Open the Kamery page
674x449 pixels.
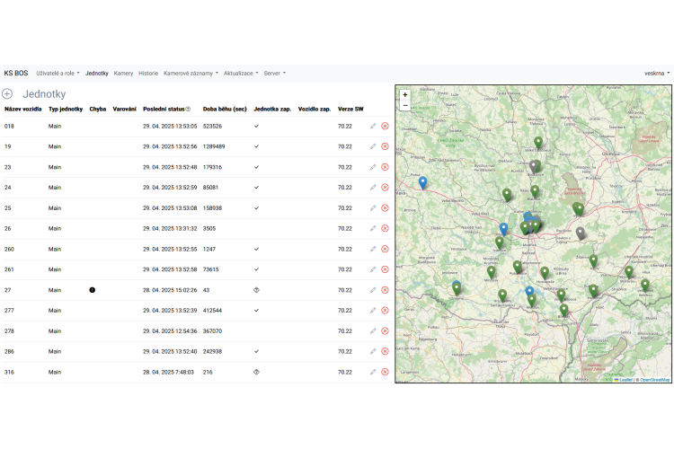pos(123,74)
